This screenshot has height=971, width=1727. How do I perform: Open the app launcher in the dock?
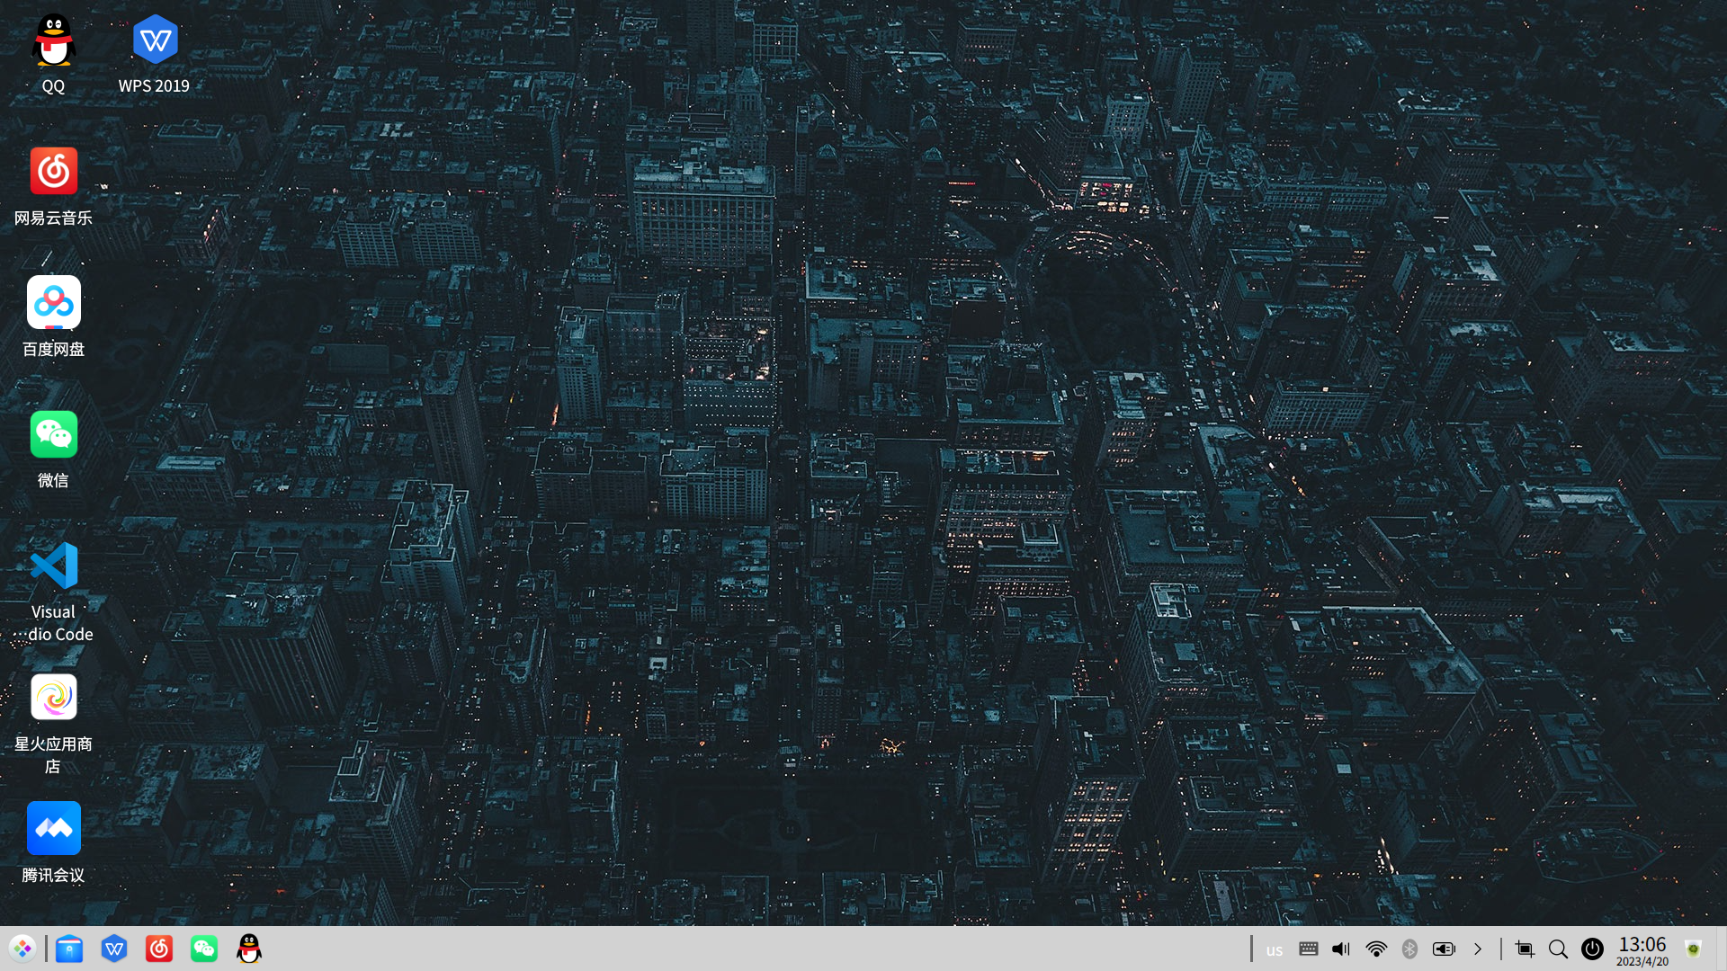pos(22,949)
